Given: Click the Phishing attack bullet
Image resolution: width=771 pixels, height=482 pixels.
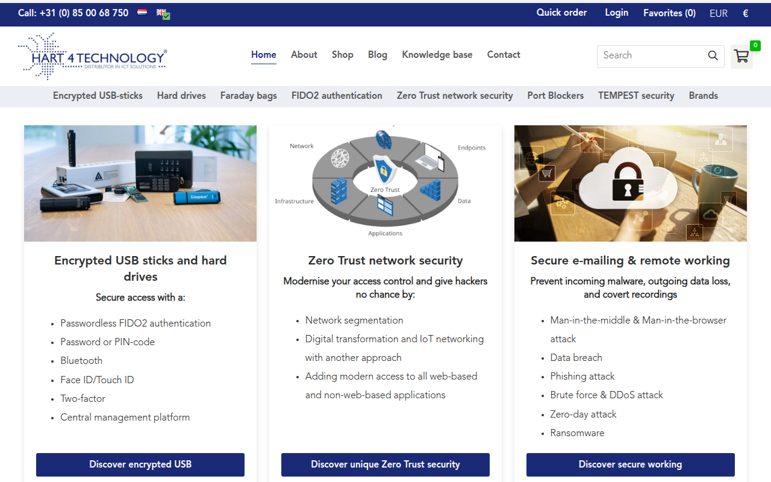Looking at the screenshot, I should click(x=582, y=377).
